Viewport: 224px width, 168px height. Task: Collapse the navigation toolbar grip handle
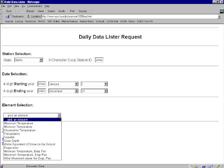click(x=1, y=11)
